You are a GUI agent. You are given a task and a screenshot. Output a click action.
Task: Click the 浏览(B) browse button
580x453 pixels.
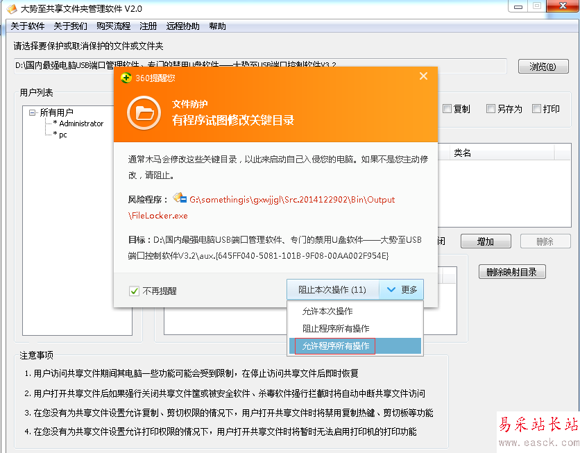(543, 67)
